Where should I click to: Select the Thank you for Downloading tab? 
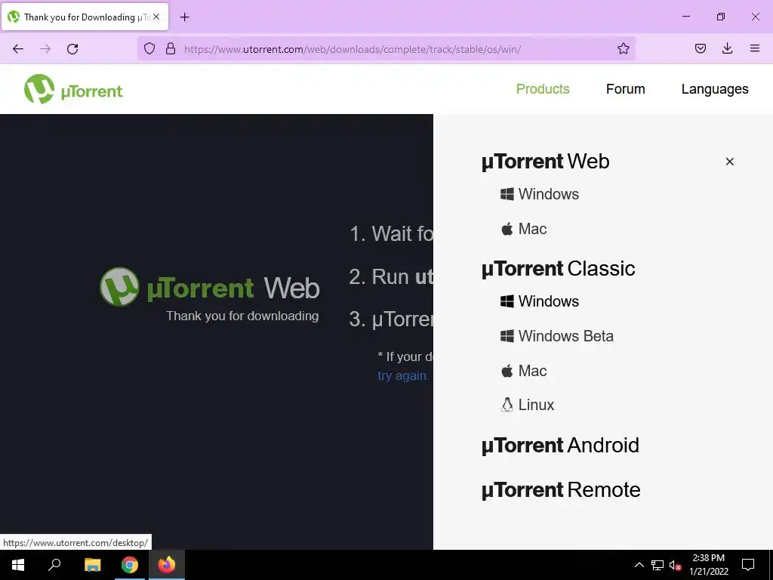85,17
